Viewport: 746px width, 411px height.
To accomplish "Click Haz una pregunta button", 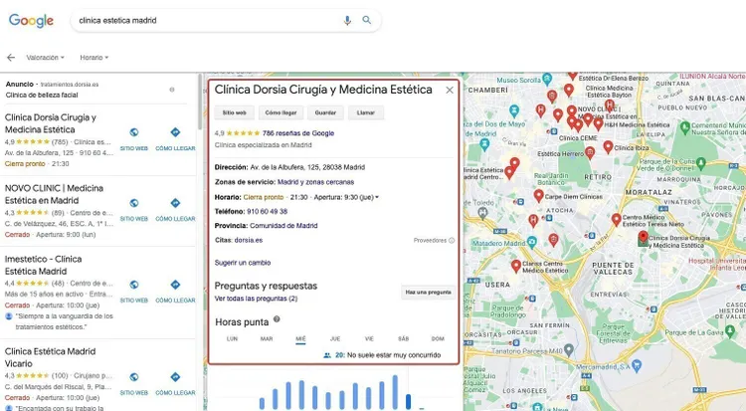I will 428,292.
